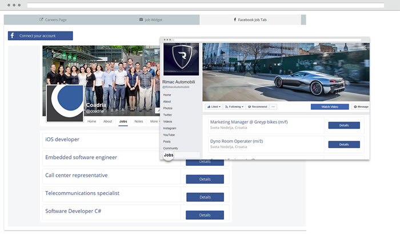Screen dimensions: 400x250
Task: Click the Rimac Automobili shield logo
Action: [x=181, y=59]
